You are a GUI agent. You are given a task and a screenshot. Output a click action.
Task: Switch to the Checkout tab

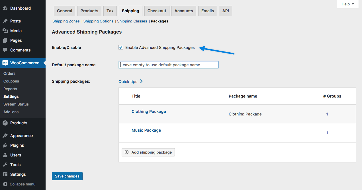click(x=157, y=11)
